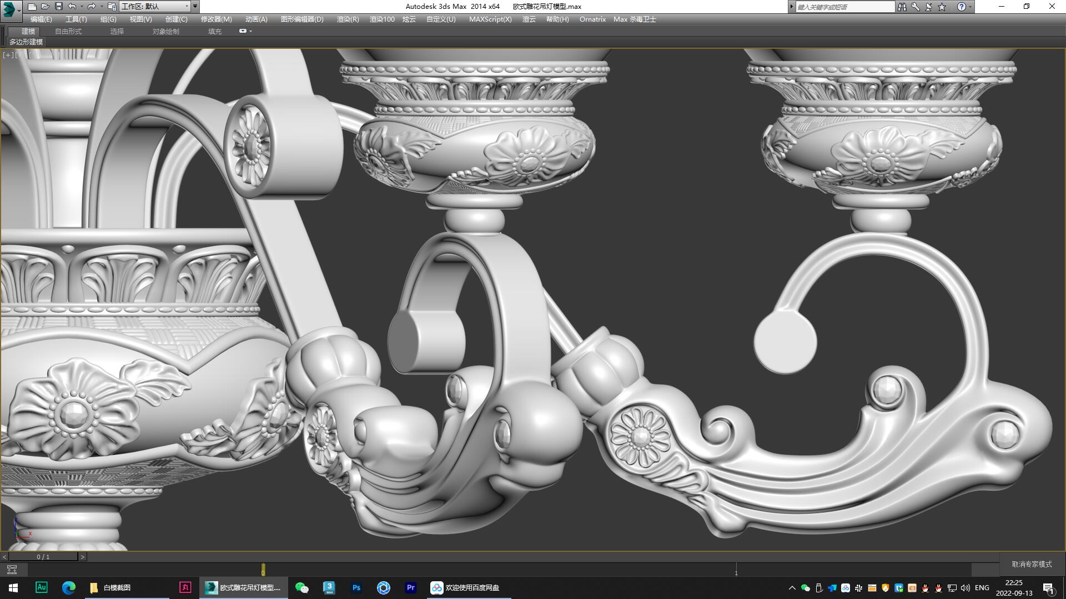Undo the last action
Viewport: 1066px width, 599px height.
(x=73, y=6)
